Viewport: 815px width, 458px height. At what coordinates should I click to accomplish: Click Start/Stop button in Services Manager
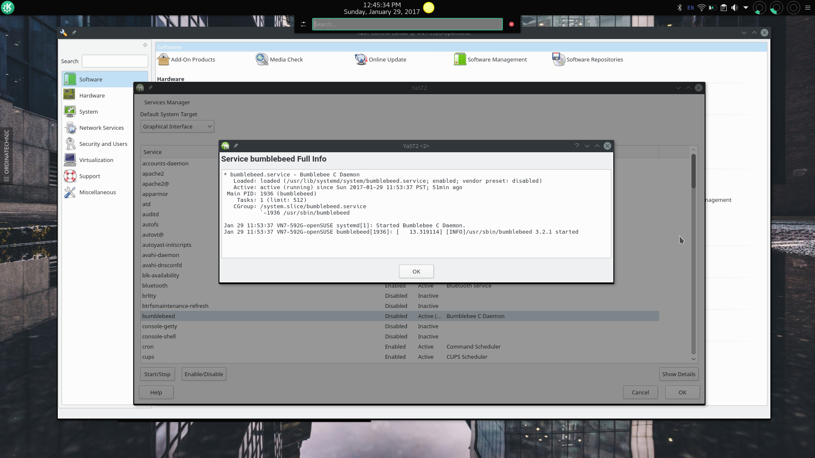coord(157,374)
